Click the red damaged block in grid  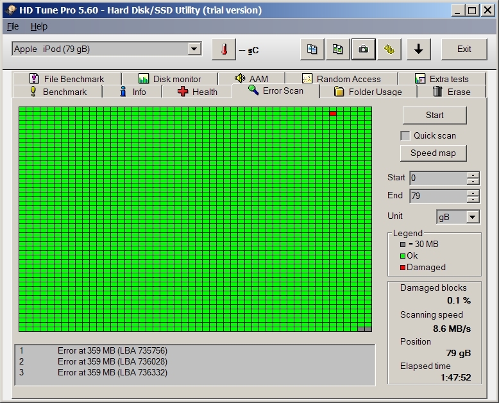click(x=333, y=114)
